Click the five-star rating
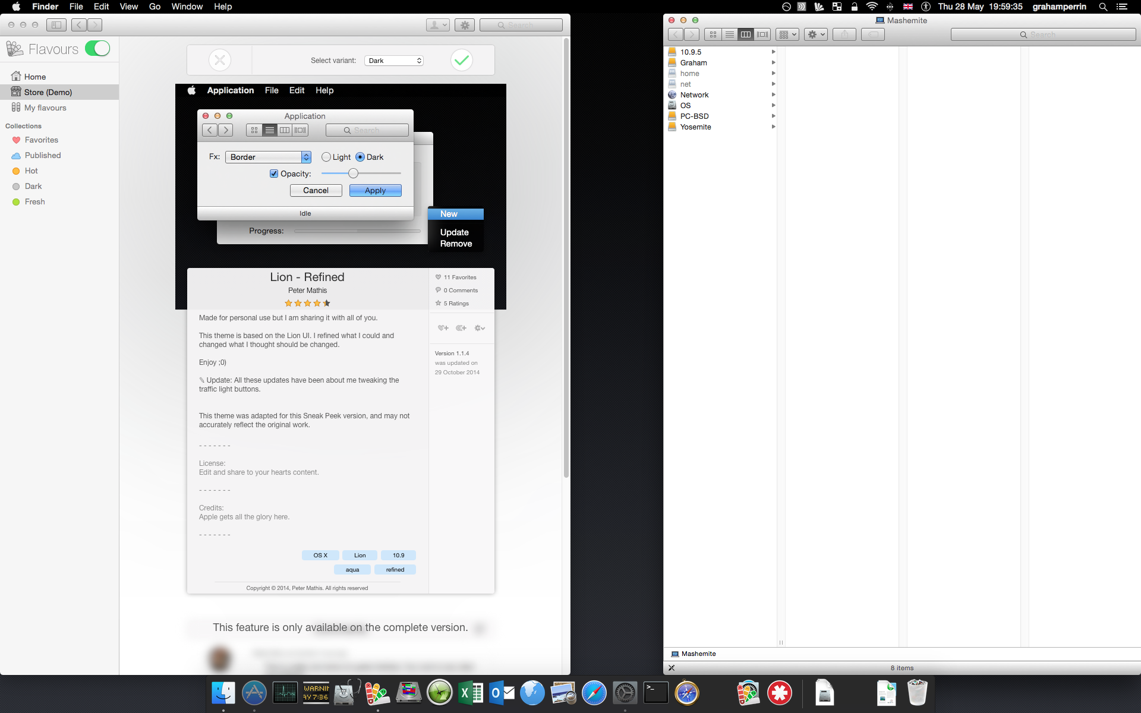The height and width of the screenshot is (713, 1141). click(307, 303)
